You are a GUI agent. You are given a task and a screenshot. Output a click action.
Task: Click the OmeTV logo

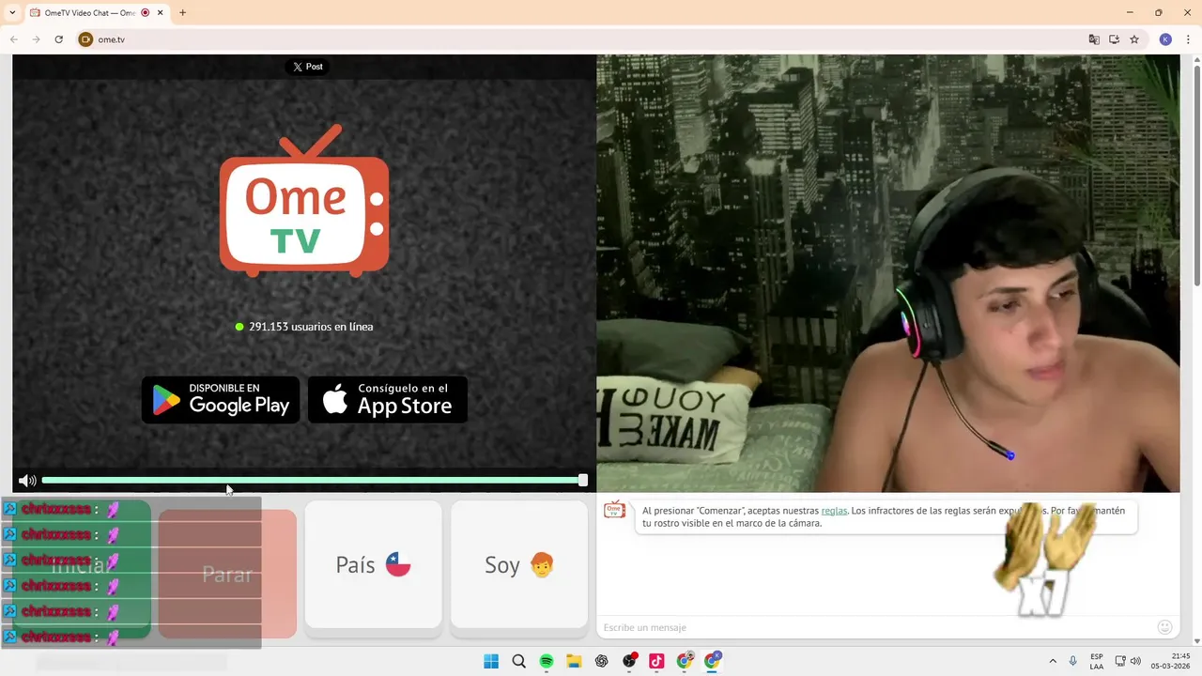pos(304,202)
